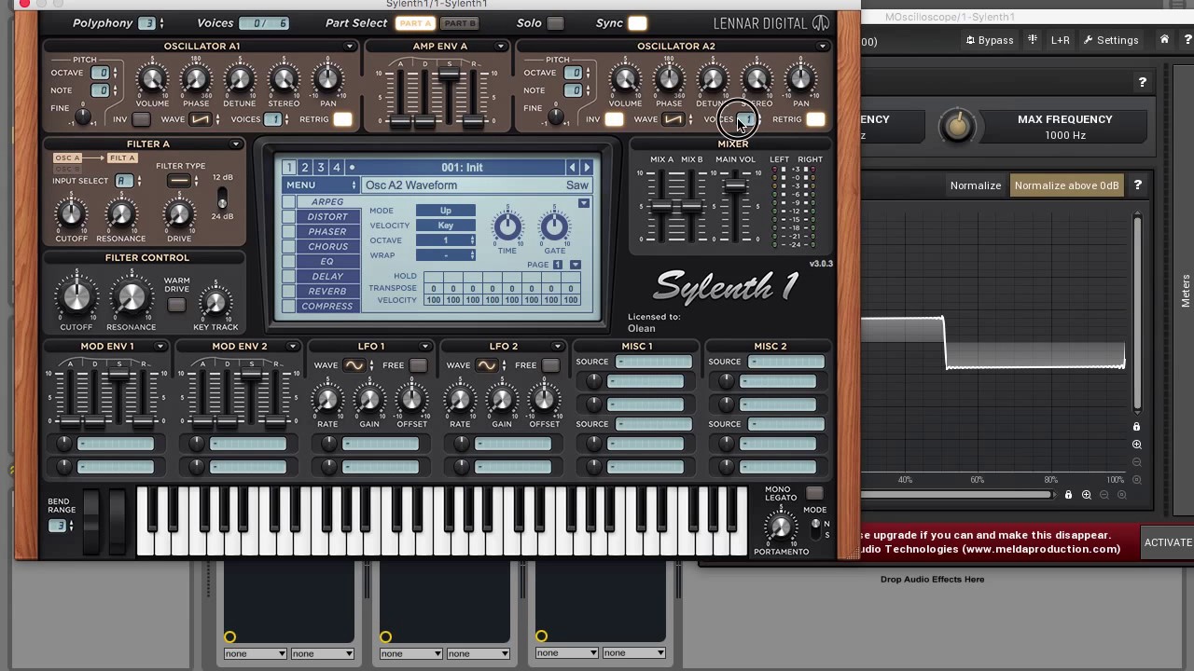This screenshot has height=671, width=1194.
Task: Select the PHASER effect tab
Action: point(327,232)
